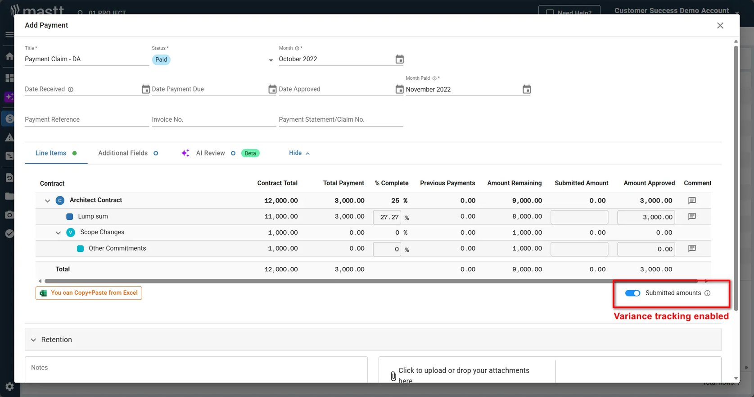Switch to the Additional Fields tab

128,153
